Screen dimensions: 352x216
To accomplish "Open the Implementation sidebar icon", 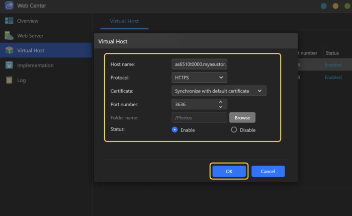I will pos(9,65).
